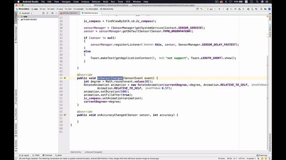
Task: Click the AVD Manager toolbar icon
Action: click(252, 9)
